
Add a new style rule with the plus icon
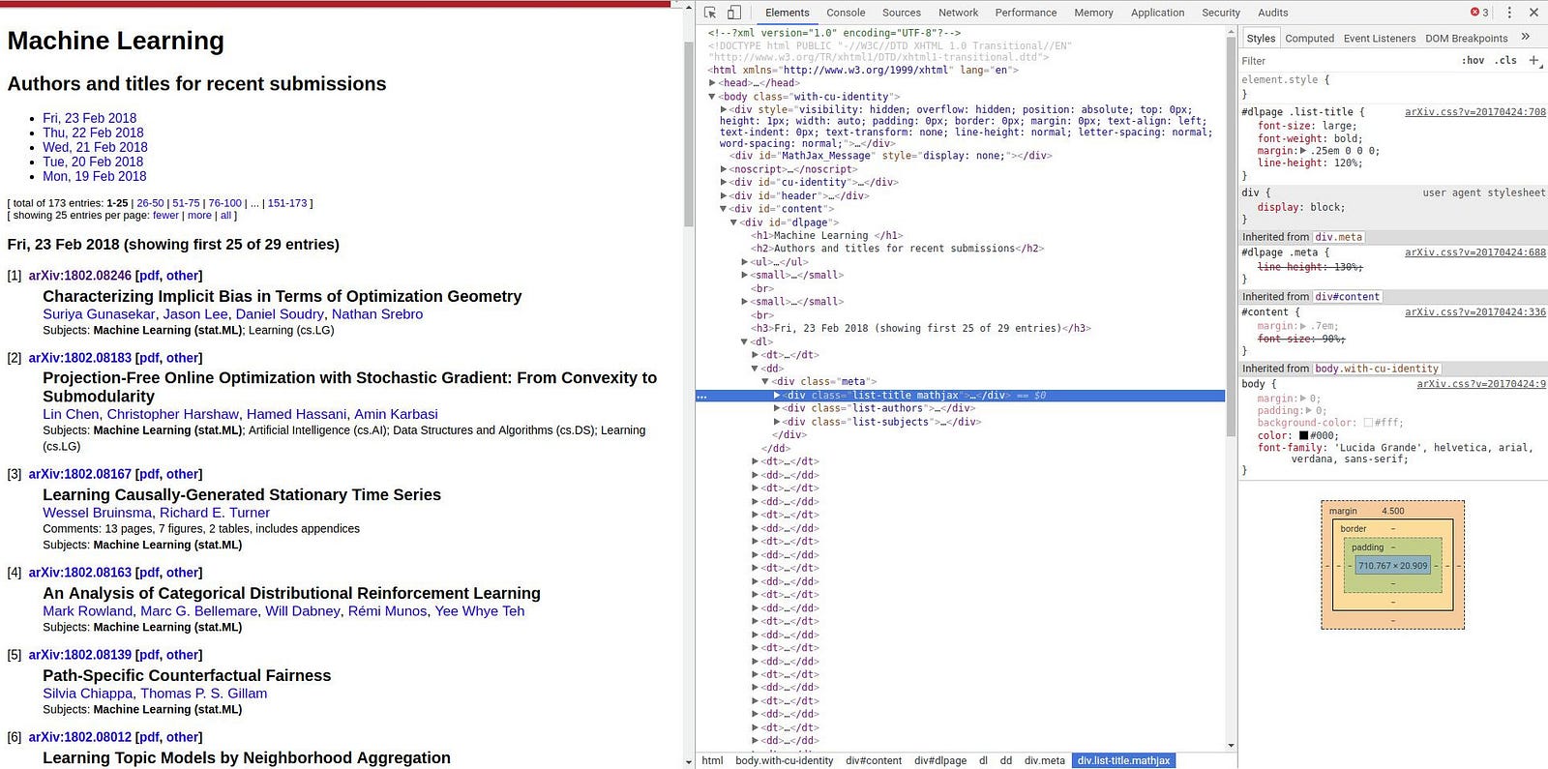pos(1534,60)
